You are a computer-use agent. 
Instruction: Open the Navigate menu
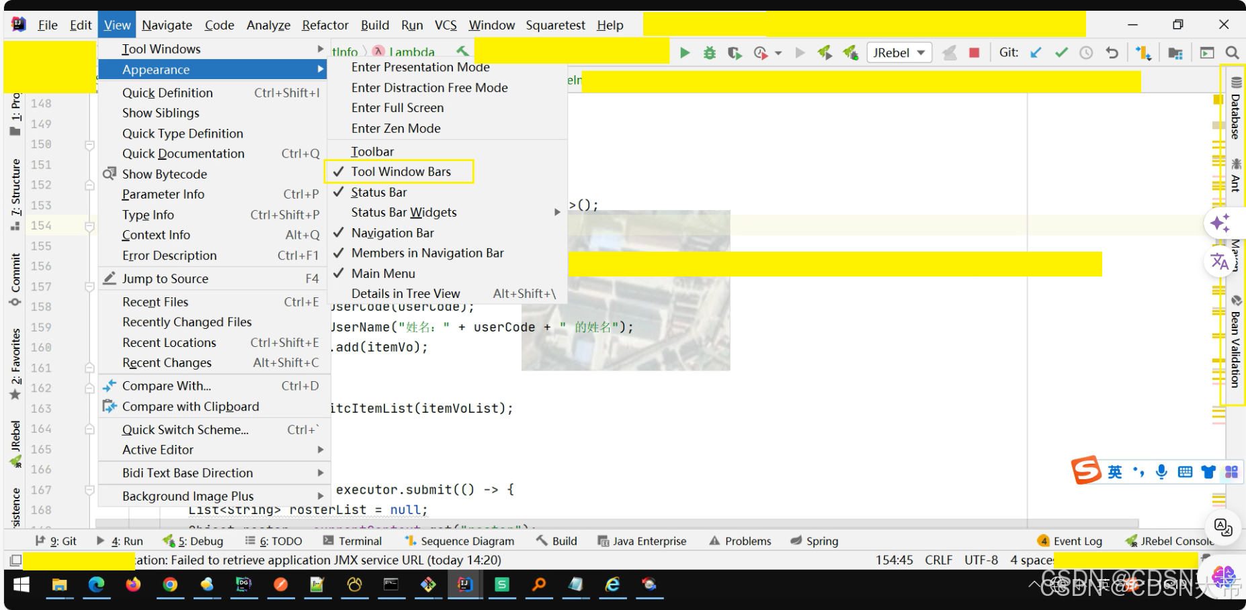[167, 25]
